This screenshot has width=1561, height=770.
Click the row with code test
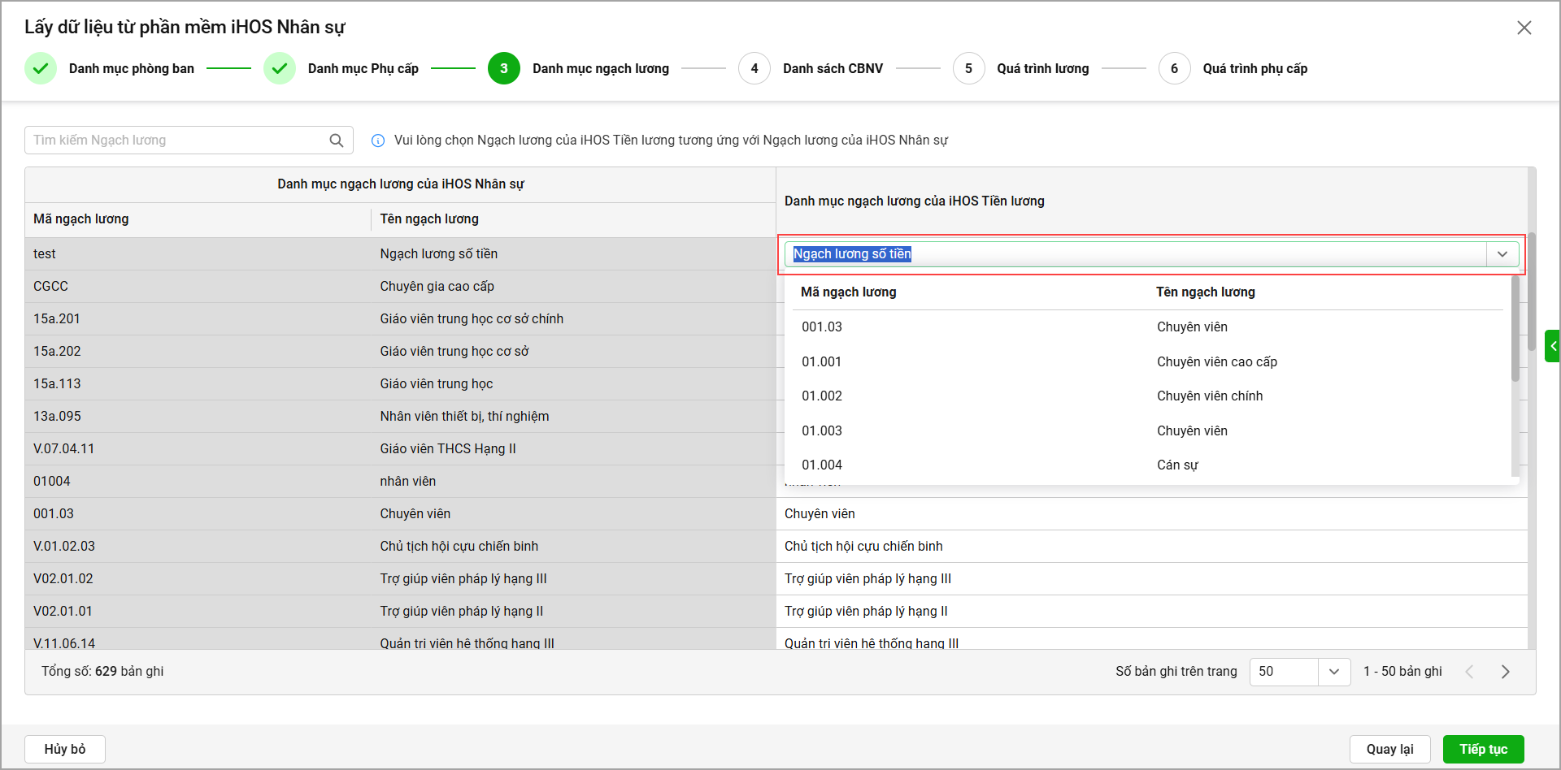(401, 254)
